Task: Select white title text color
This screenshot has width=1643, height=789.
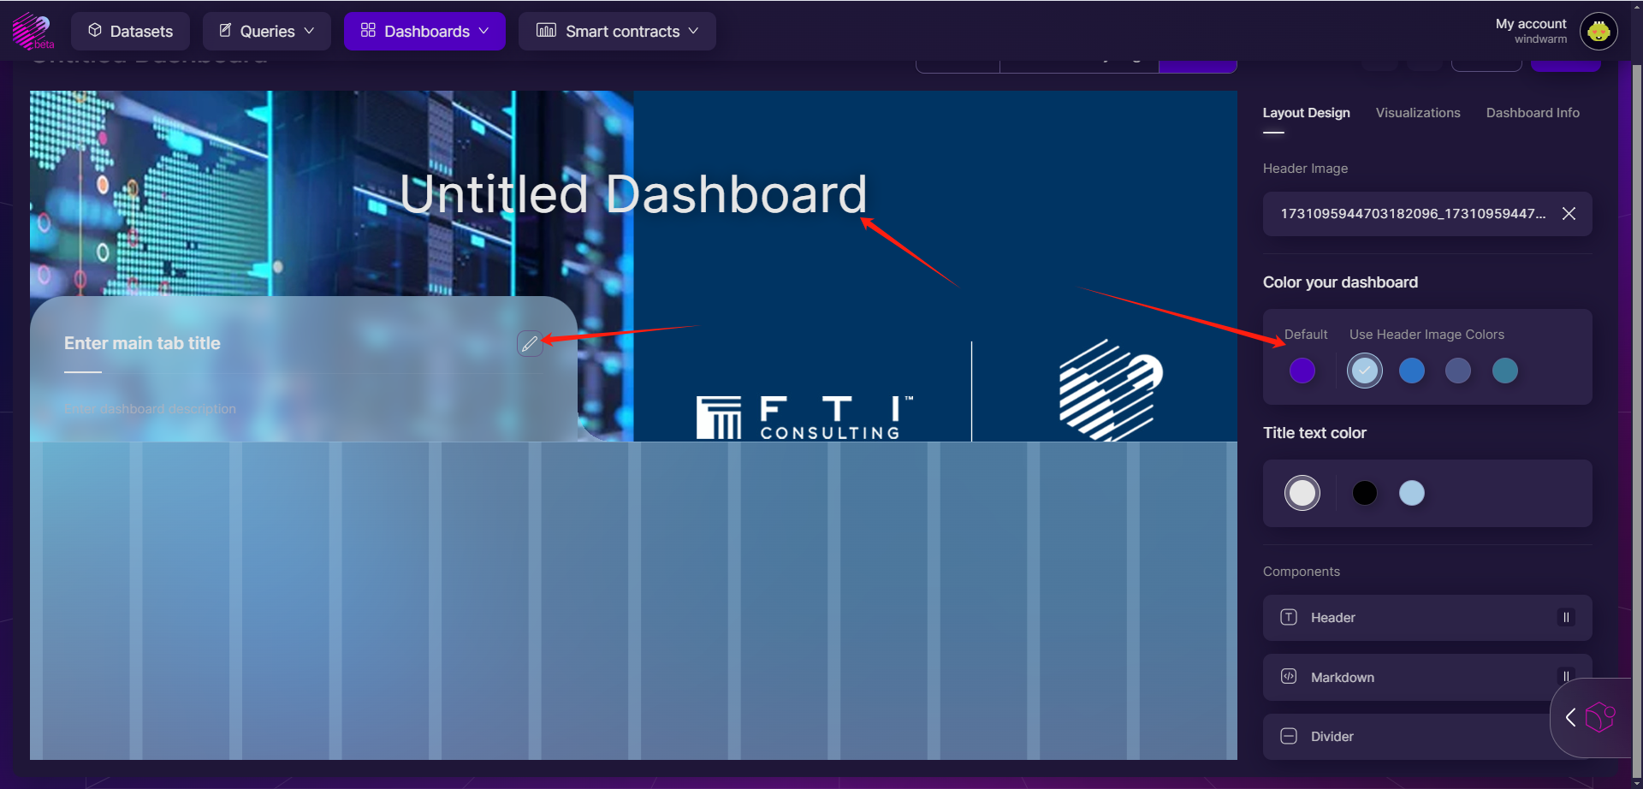Action: click(1302, 493)
